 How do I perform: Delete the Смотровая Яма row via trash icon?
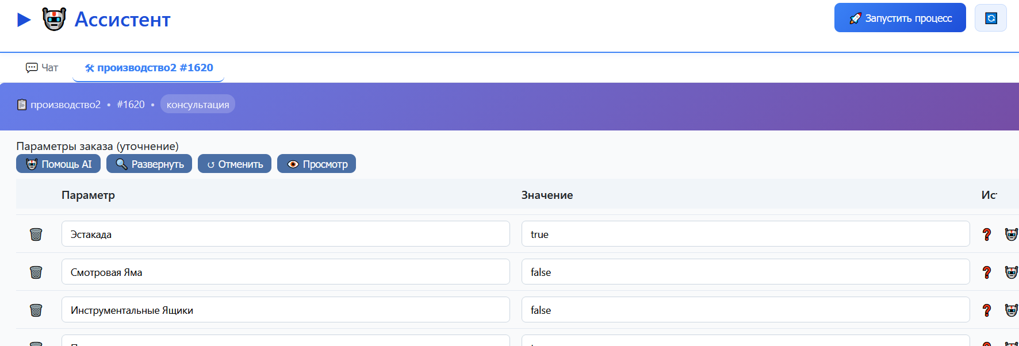click(x=36, y=272)
